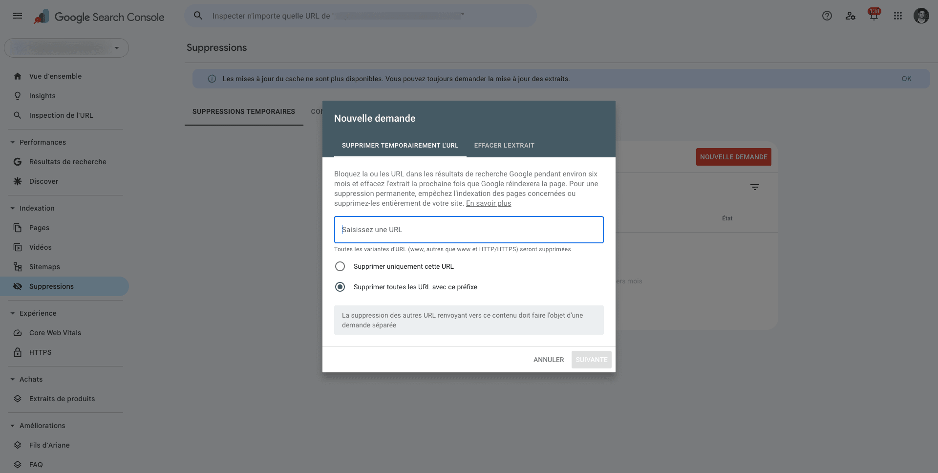Click the Google icon beside Résultats de recherche
This screenshot has height=473, width=938.
coord(18,162)
